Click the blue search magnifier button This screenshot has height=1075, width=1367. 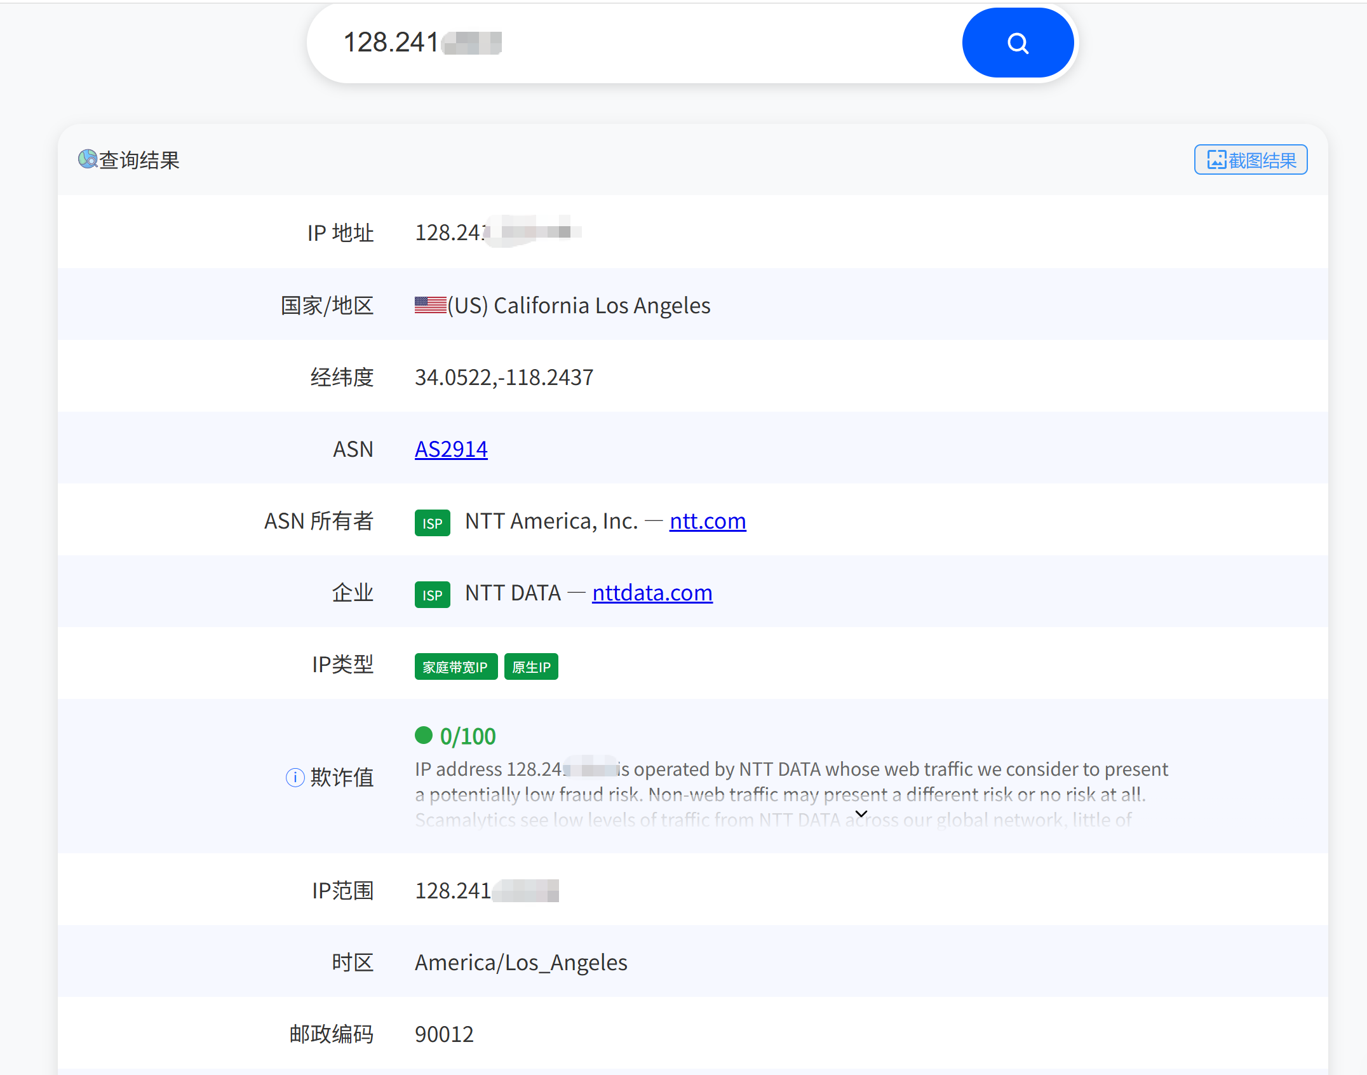1018,43
